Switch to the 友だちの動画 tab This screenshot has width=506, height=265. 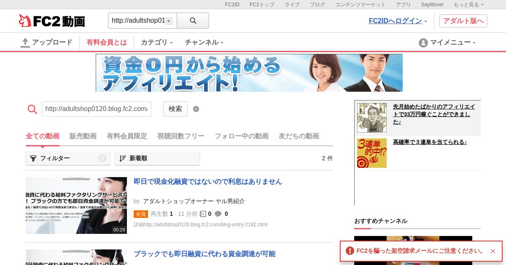point(299,136)
